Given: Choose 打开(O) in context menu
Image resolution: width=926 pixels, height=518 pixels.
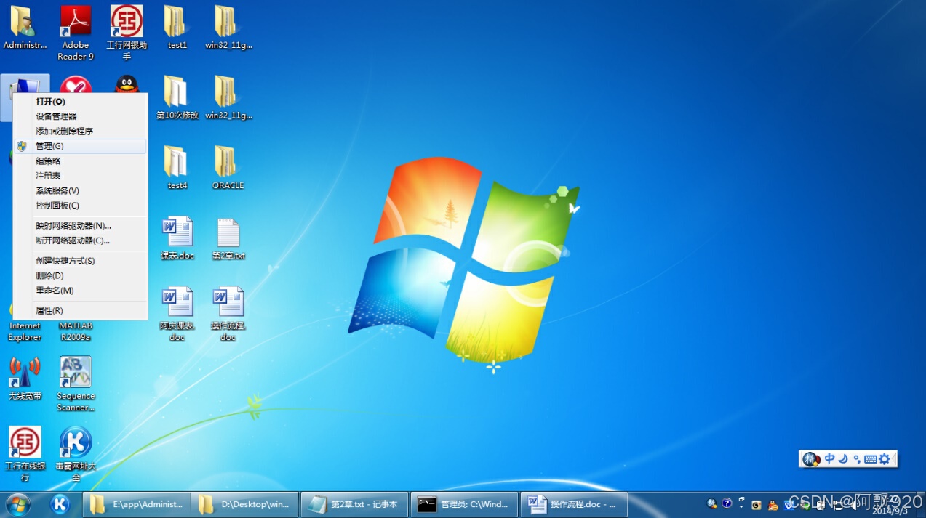Looking at the screenshot, I should (81, 102).
